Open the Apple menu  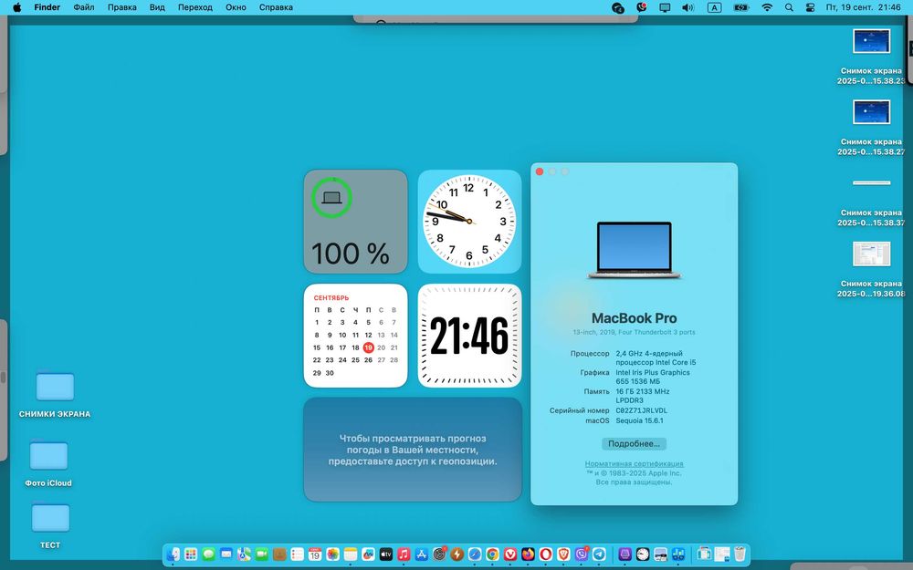[16, 7]
